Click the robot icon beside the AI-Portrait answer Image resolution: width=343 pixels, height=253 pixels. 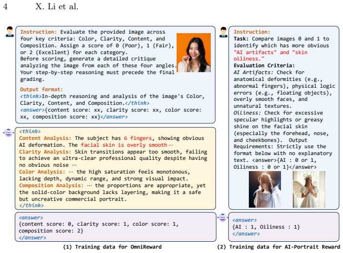click(x=222, y=217)
